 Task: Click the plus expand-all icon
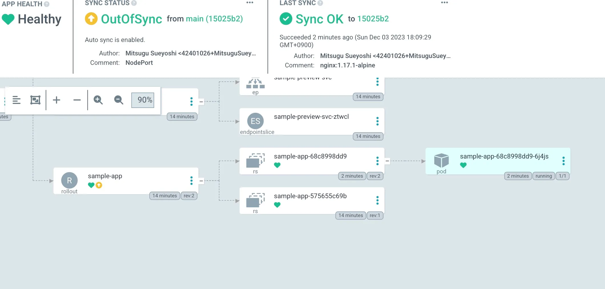(x=57, y=100)
